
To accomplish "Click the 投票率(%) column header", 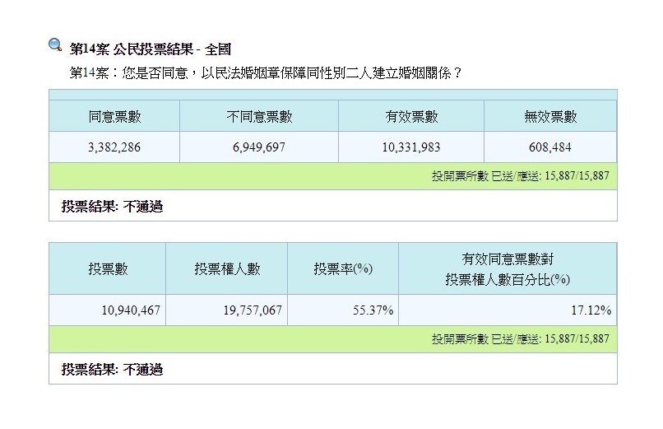I will pos(343,268).
